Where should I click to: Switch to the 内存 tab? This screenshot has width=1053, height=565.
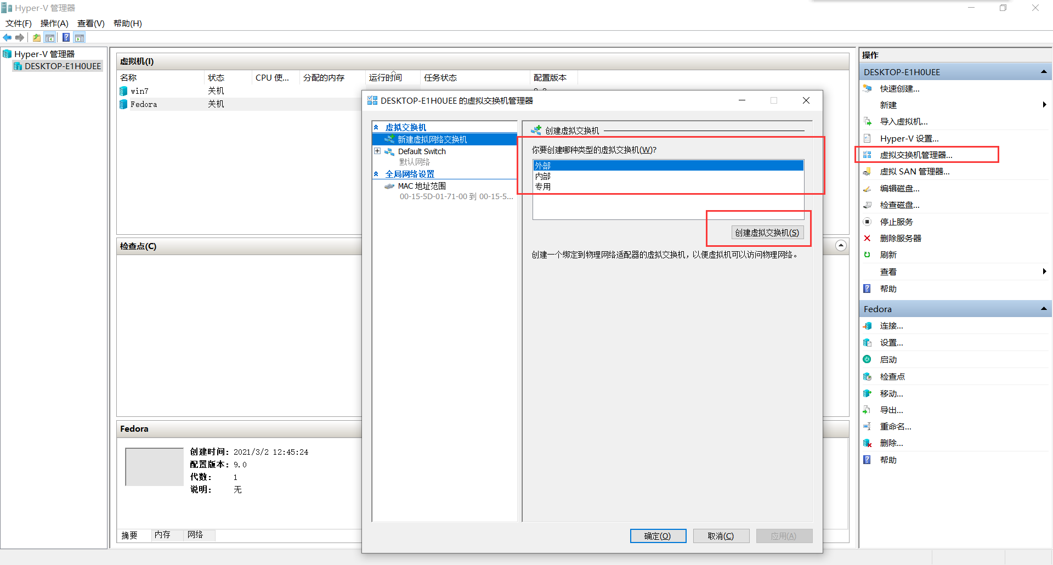[162, 535]
